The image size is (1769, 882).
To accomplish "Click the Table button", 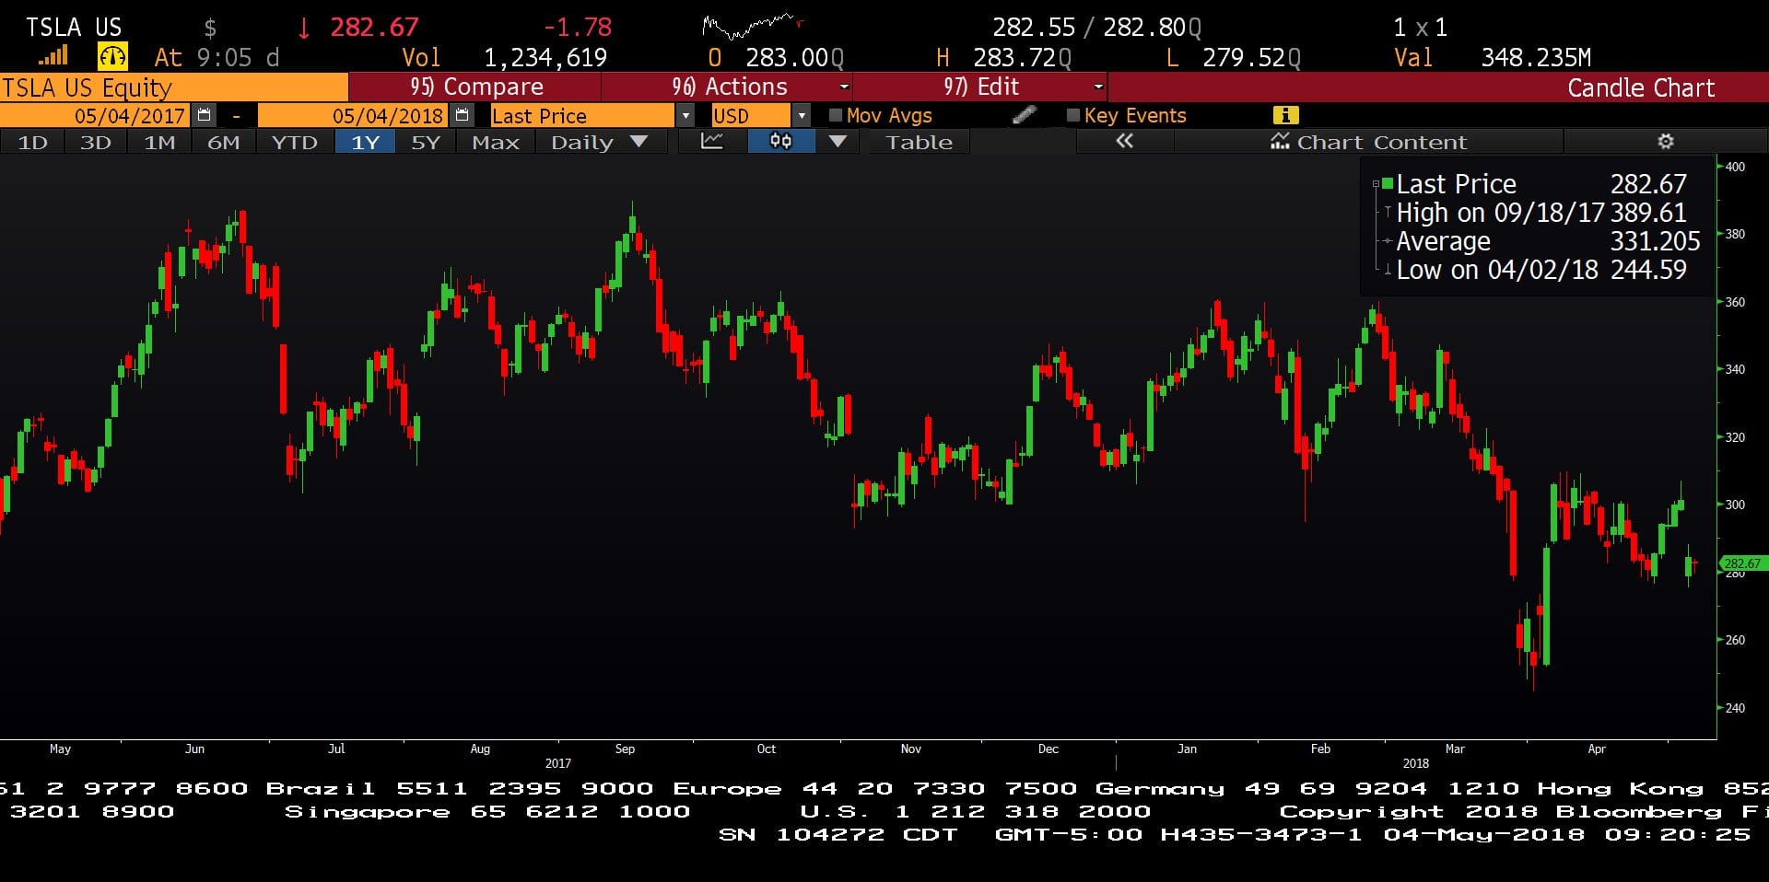I will pos(919,142).
